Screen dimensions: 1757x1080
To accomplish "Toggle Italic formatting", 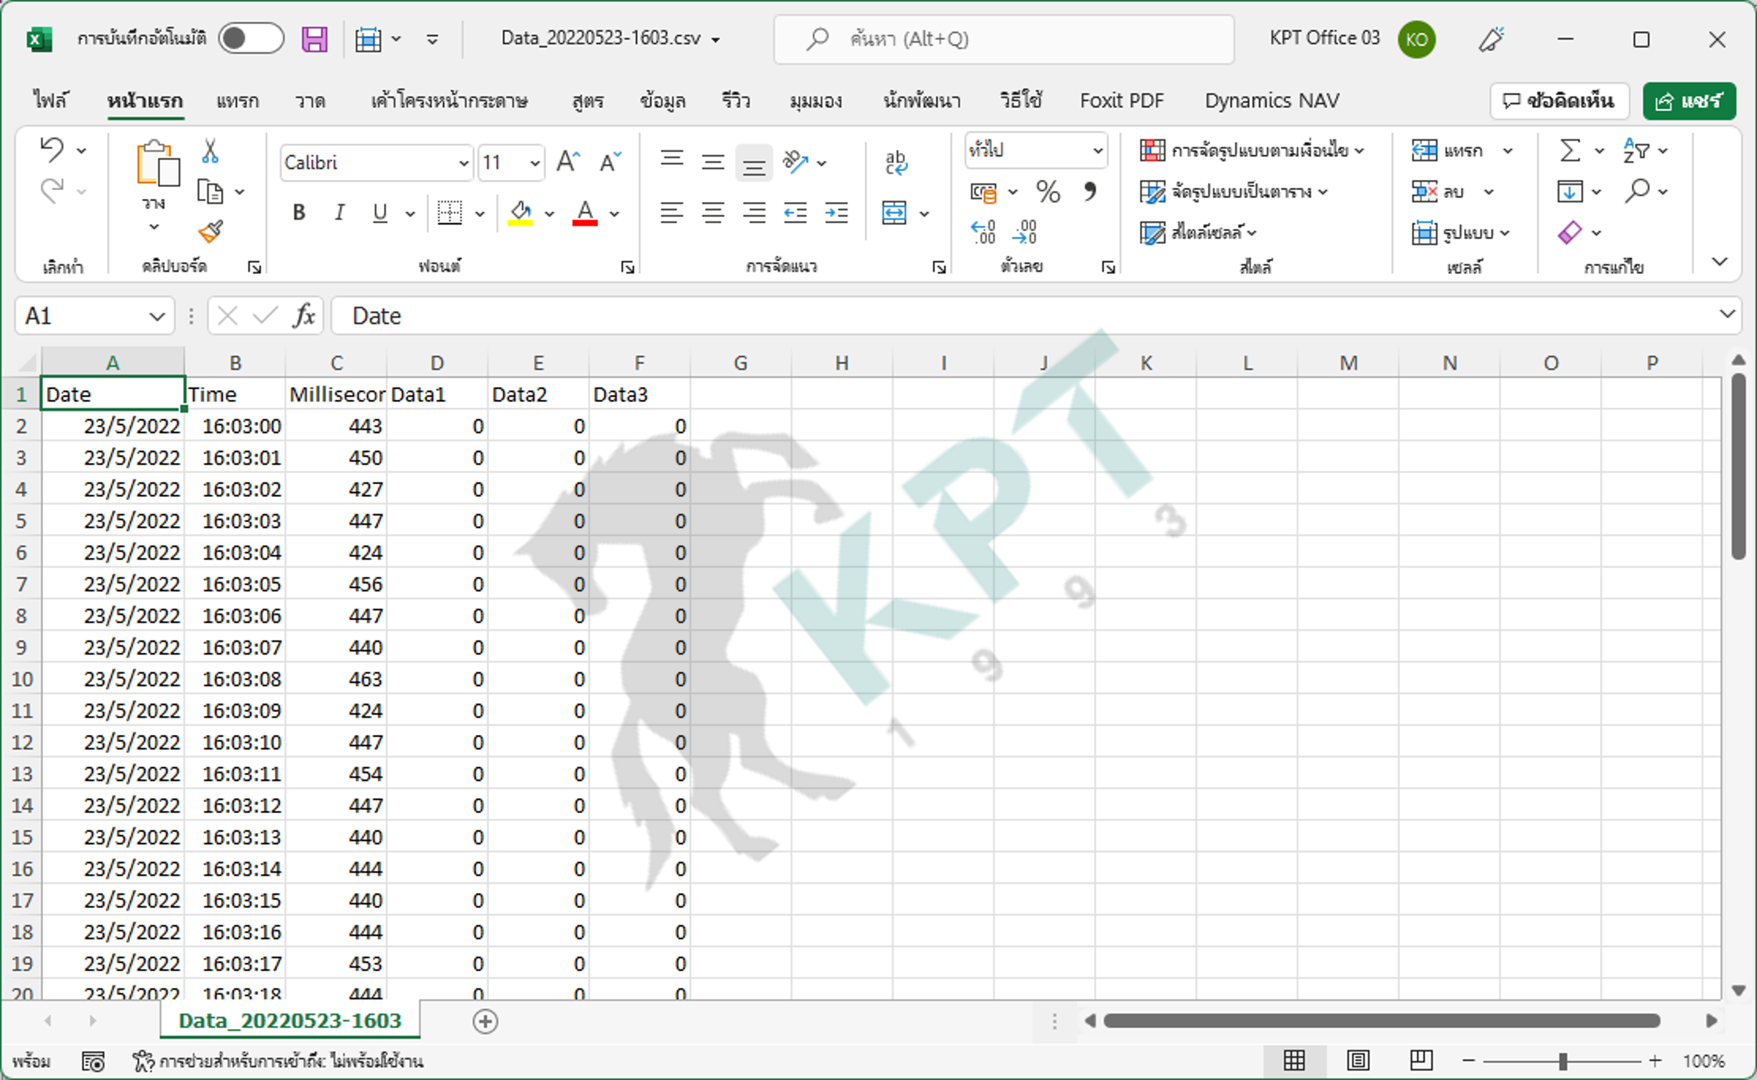I will pos(339,212).
